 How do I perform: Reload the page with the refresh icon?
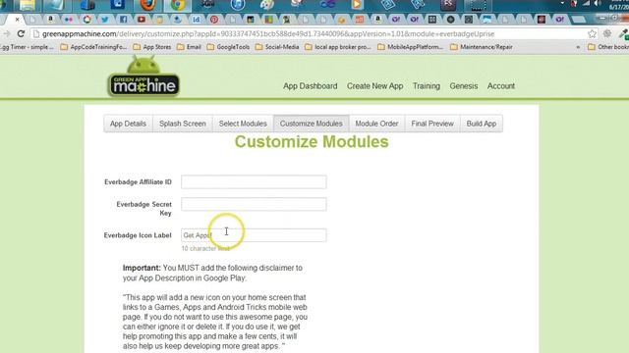coord(21,34)
